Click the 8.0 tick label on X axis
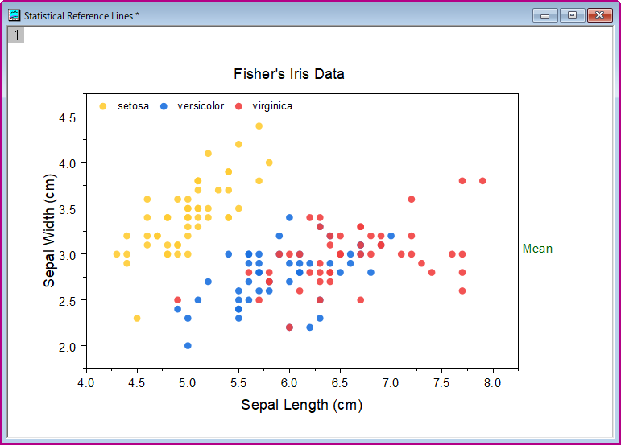This screenshot has height=445, width=621. click(492, 383)
